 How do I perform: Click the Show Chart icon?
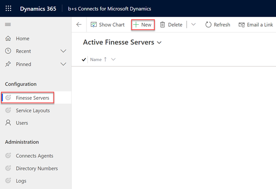click(x=94, y=25)
